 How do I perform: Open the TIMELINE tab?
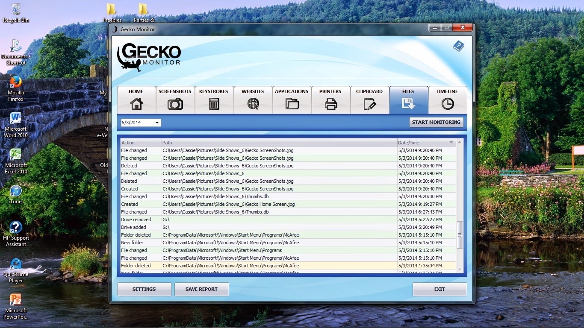(x=447, y=100)
